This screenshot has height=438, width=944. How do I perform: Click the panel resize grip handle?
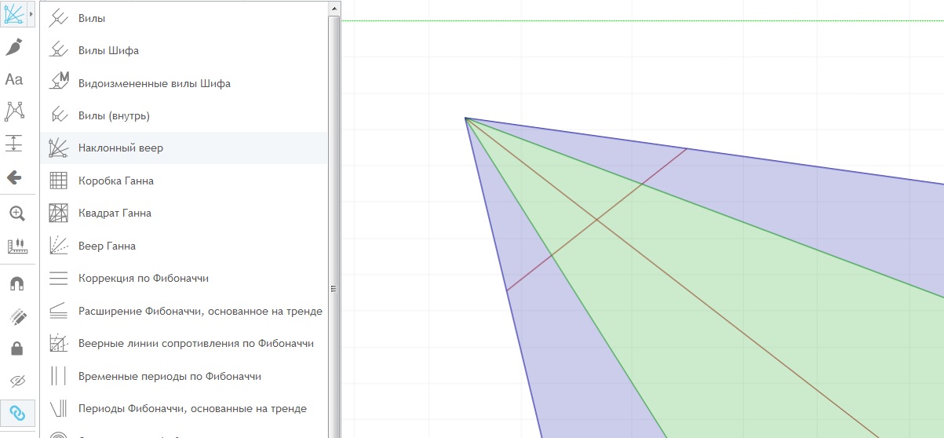coord(334,289)
